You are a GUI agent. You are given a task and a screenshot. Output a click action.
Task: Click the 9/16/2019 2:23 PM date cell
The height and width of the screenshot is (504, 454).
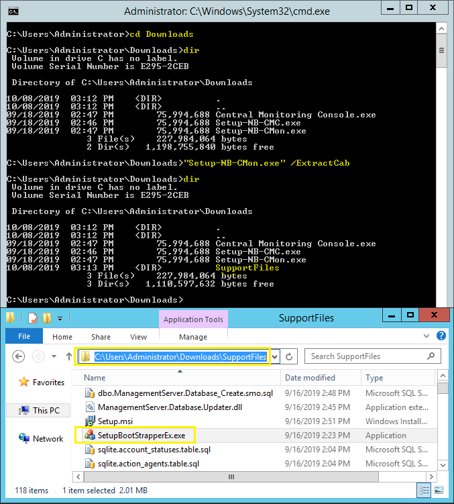(317, 436)
